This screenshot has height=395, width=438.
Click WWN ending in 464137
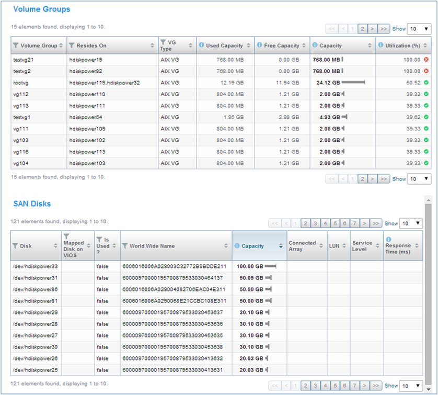tap(172, 278)
